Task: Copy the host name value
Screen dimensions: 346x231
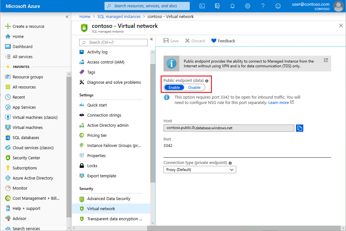Action: [x=299, y=128]
